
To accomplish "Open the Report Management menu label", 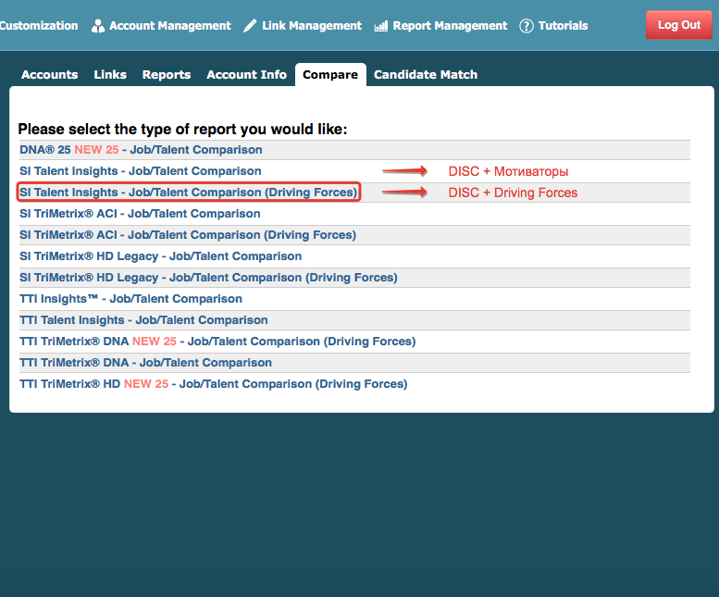I will [x=450, y=26].
